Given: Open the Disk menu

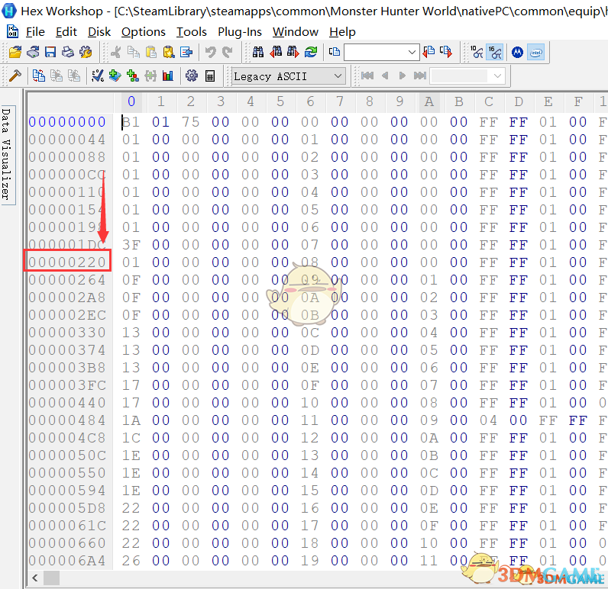Looking at the screenshot, I should click(99, 32).
